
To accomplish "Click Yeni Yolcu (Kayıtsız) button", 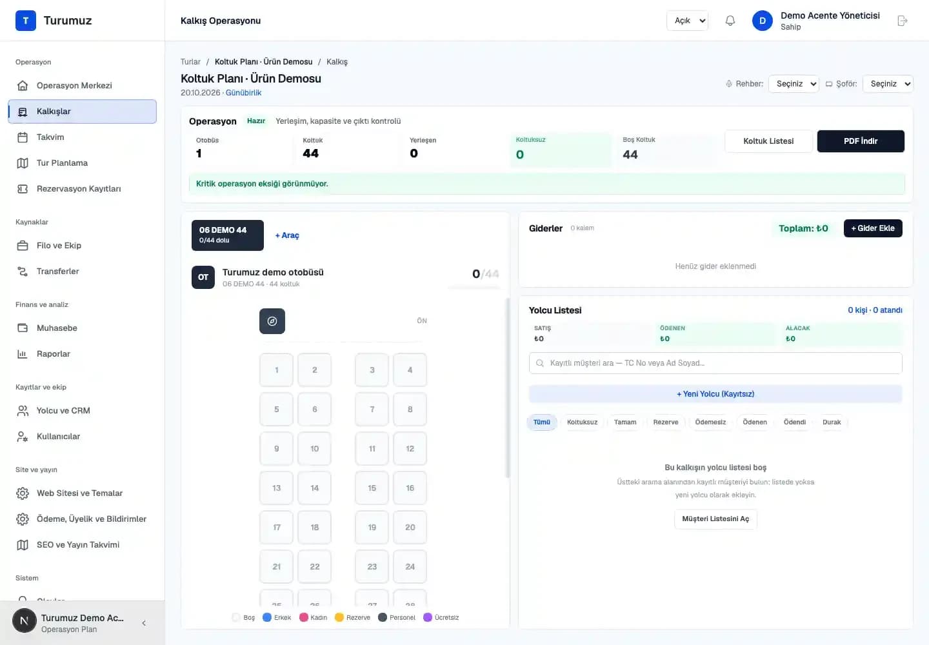I will (x=715, y=394).
